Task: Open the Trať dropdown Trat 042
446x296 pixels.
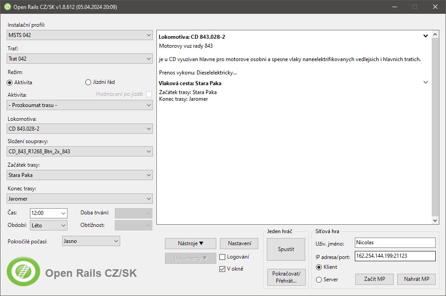Action: [80, 59]
